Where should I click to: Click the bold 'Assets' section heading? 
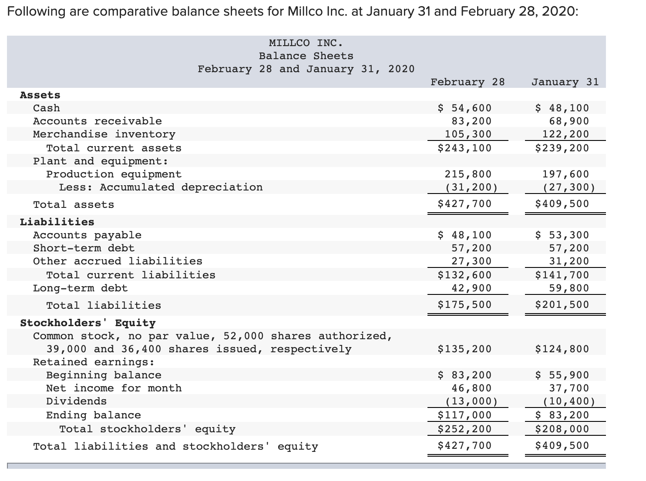coord(40,95)
